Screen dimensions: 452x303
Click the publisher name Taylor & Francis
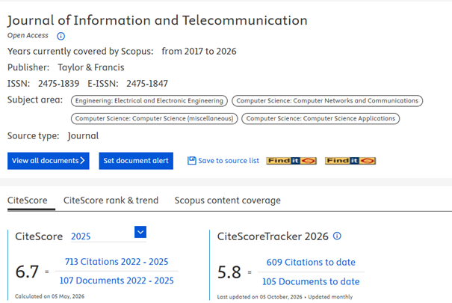91,67
